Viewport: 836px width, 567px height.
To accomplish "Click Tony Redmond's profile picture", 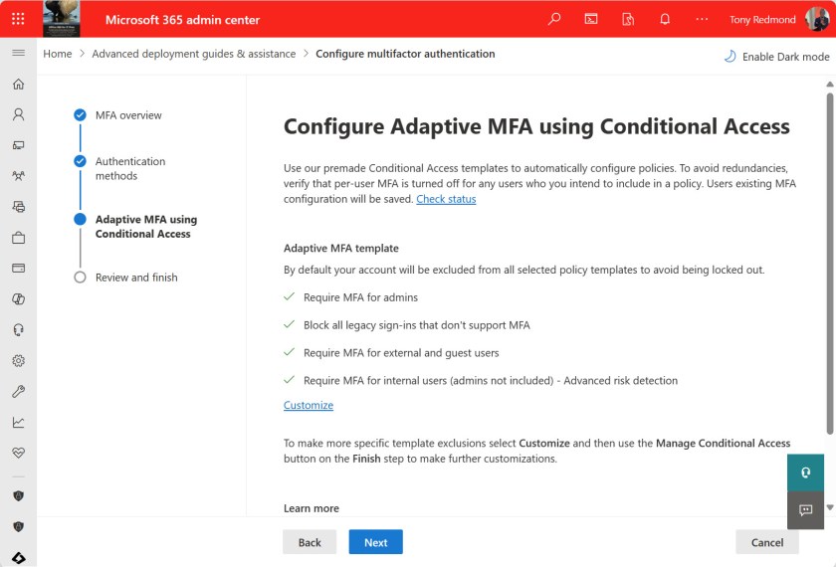I will click(817, 19).
